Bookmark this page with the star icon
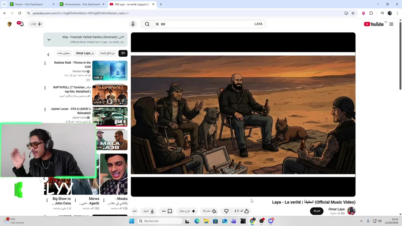The height and width of the screenshot is (226, 402). tap(353, 13)
